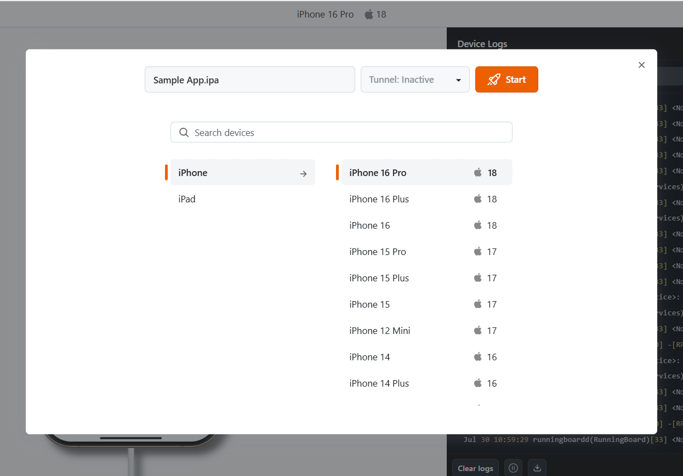Click the Clear logs button
The height and width of the screenshot is (476, 683).
[475, 468]
